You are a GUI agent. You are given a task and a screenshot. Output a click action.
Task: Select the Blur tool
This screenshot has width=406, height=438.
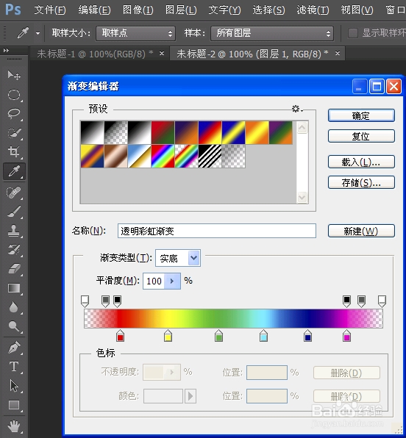click(x=14, y=307)
